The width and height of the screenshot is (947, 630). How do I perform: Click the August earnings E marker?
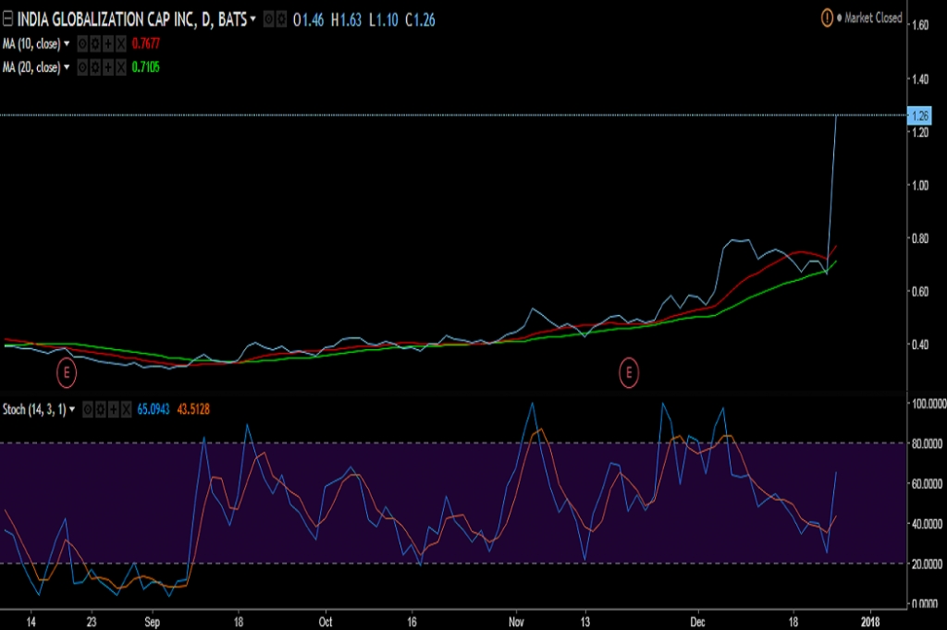pos(67,373)
